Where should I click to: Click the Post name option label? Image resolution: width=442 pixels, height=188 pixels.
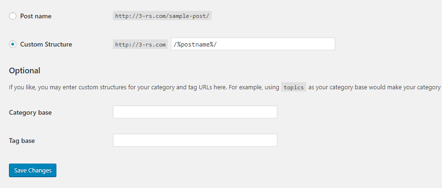[36, 16]
